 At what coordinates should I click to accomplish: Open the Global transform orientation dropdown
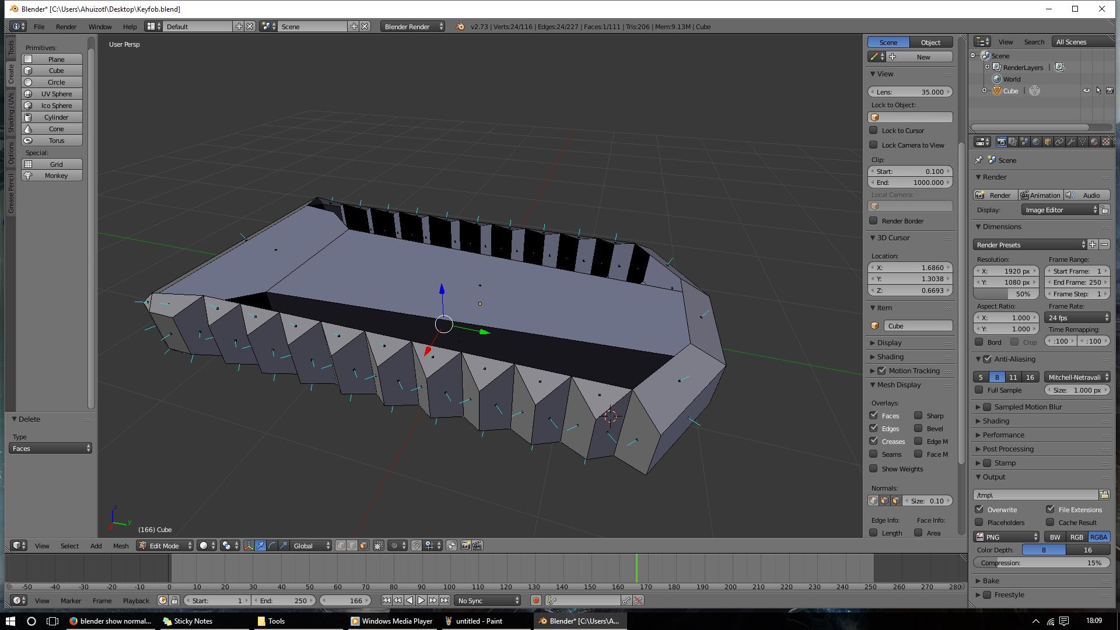[x=311, y=545]
